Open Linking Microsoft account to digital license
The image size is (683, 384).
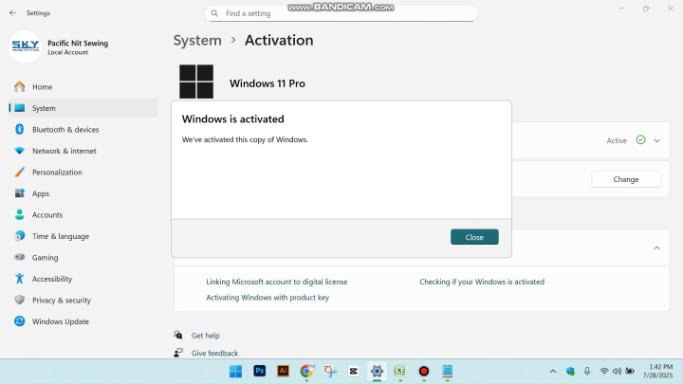point(277,282)
